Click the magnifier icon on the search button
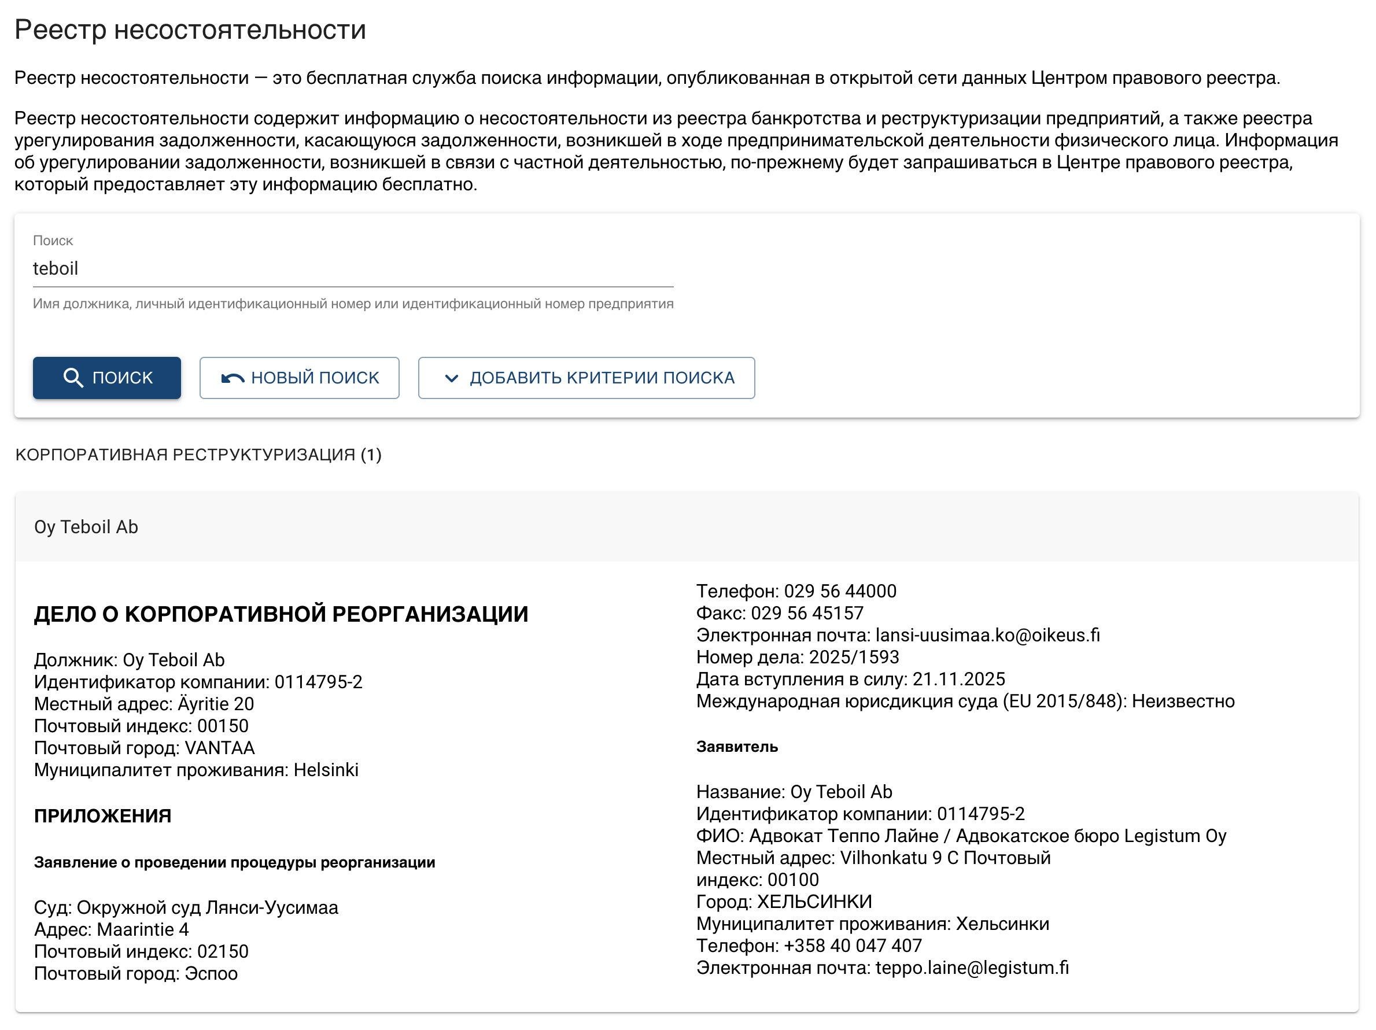Image resolution: width=1376 pixels, height=1030 pixels. 73,378
